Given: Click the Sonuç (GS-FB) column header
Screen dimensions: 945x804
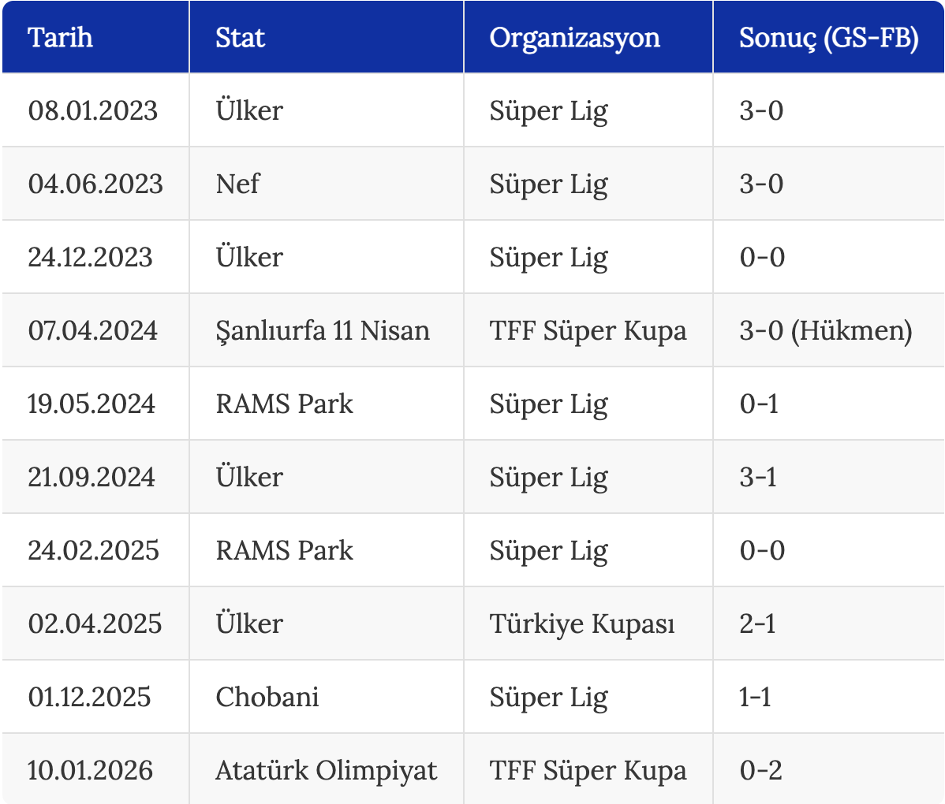Looking at the screenshot, I should [828, 38].
